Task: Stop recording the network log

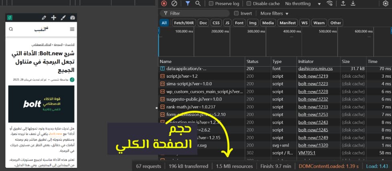Action: pyautogui.click(x=164, y=4)
